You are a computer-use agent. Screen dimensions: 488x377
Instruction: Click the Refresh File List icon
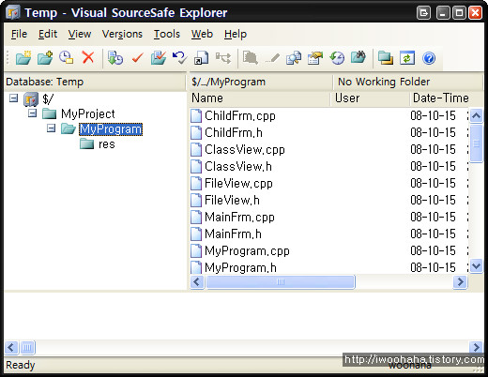click(407, 58)
